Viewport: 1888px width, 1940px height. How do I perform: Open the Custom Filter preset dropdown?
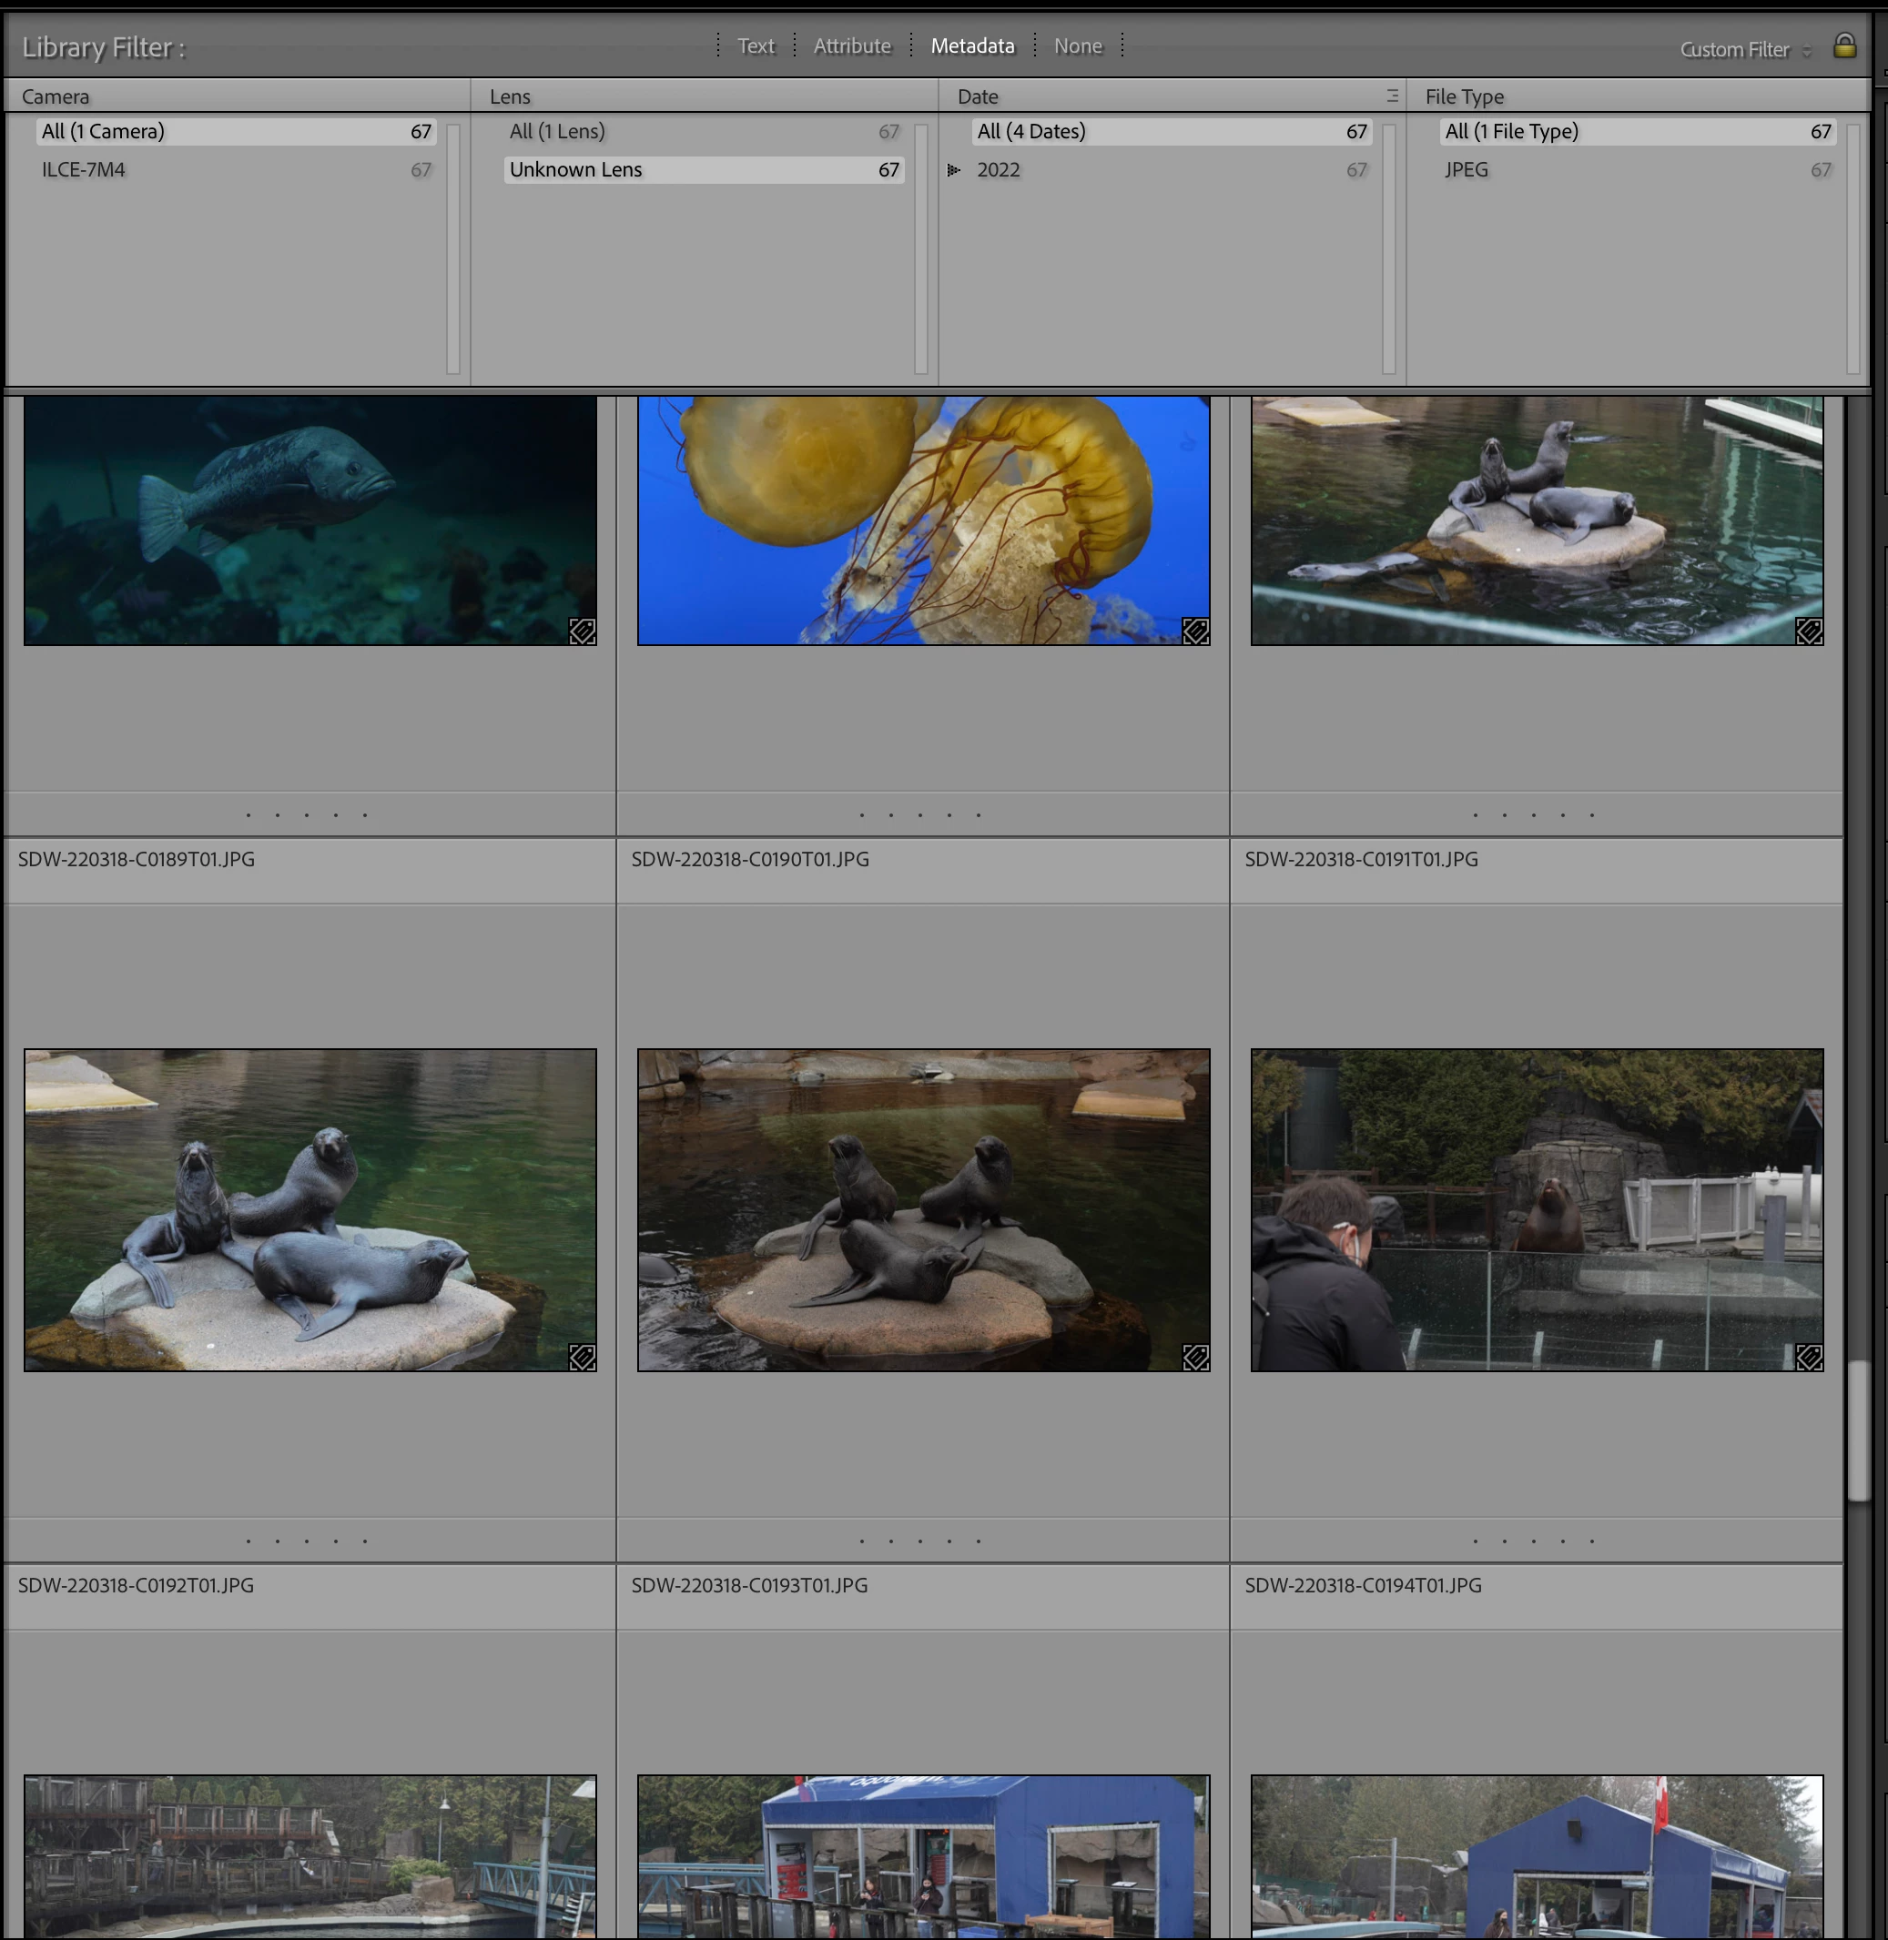(1744, 49)
